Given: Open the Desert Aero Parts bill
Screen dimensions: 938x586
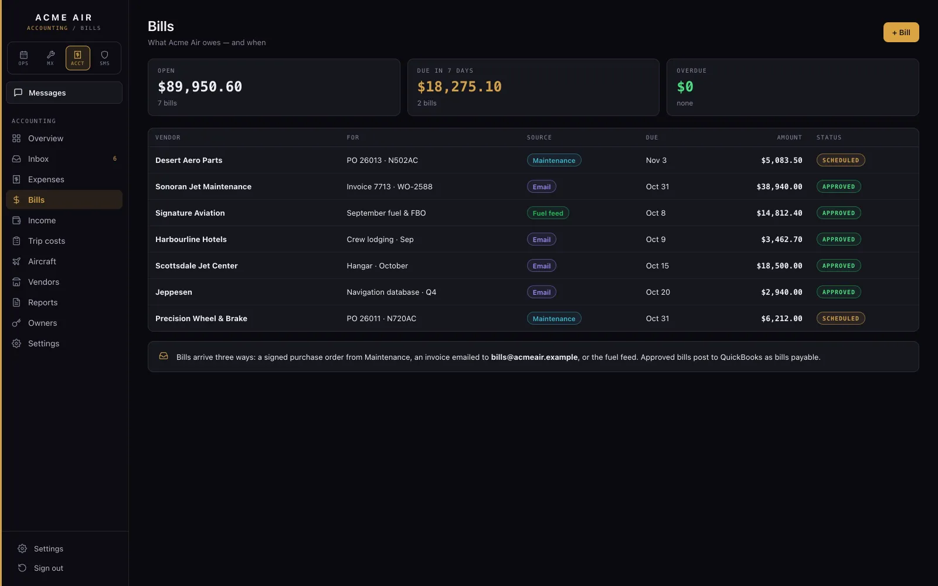Looking at the screenshot, I should click(x=533, y=160).
